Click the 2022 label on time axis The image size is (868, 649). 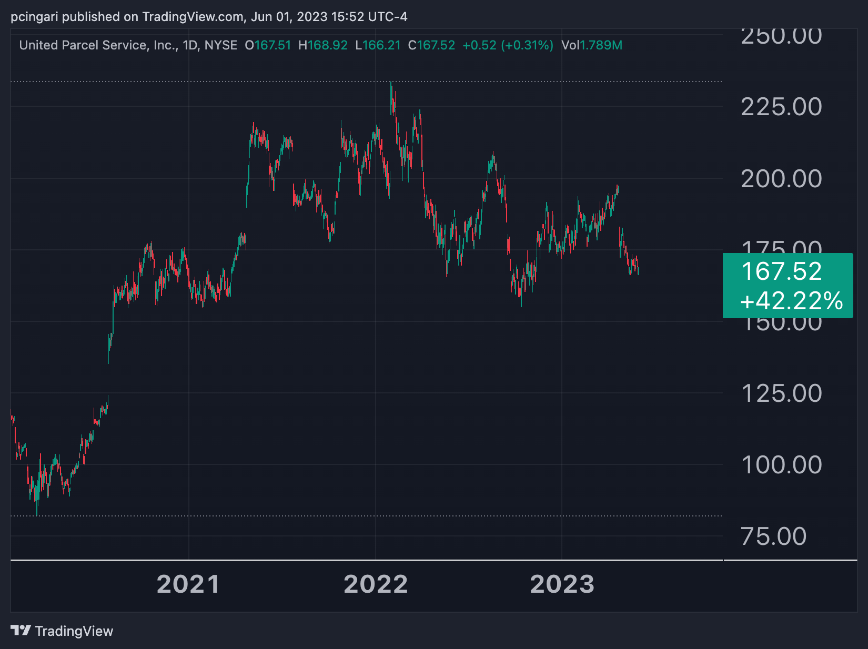click(376, 584)
